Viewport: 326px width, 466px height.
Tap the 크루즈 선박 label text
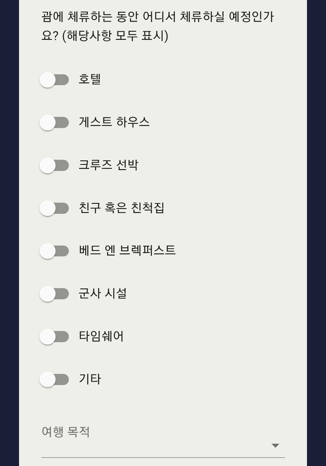click(x=108, y=165)
